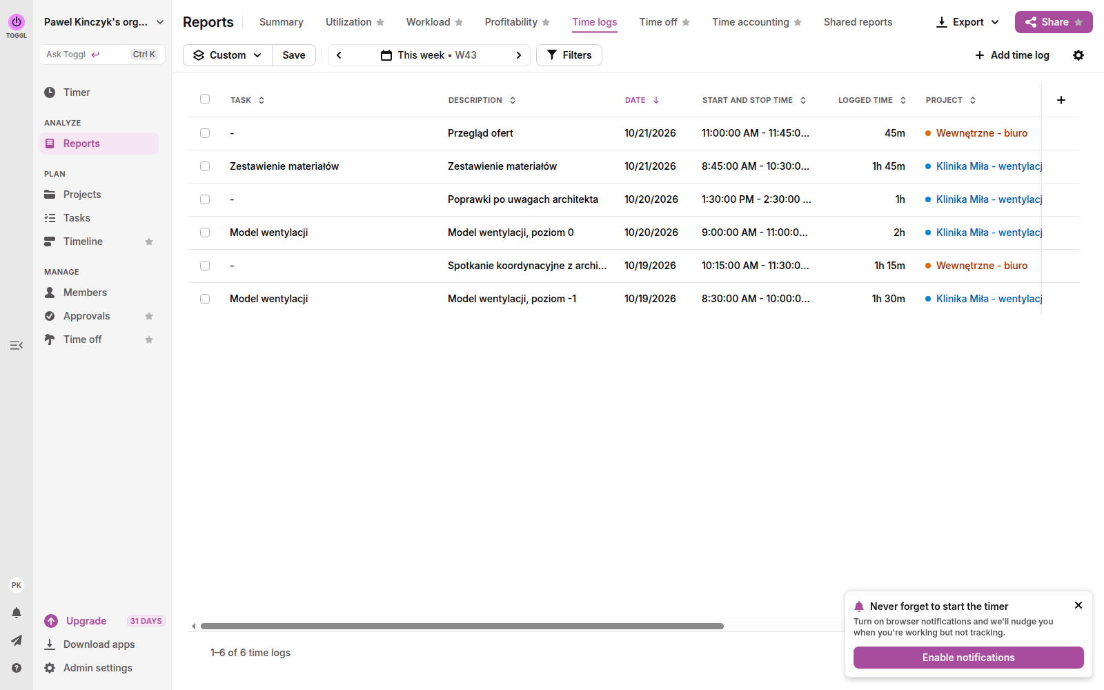The image size is (1104, 690).
Task: Check the Przegląd ofert row
Action: click(205, 133)
